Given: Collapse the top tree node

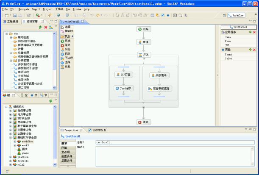Looking at the screenshot, I should pos(6,33).
